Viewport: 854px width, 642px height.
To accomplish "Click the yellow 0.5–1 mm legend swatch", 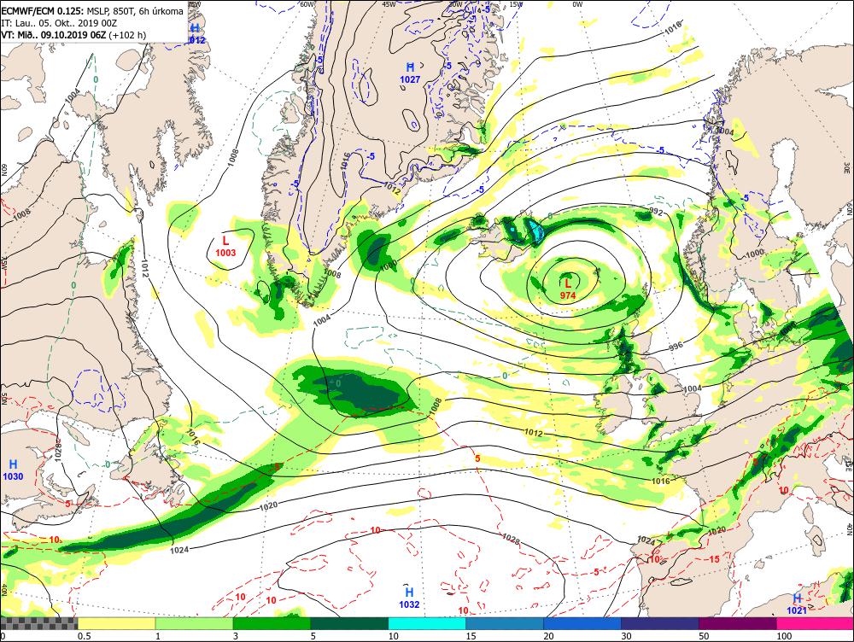I will [116, 623].
